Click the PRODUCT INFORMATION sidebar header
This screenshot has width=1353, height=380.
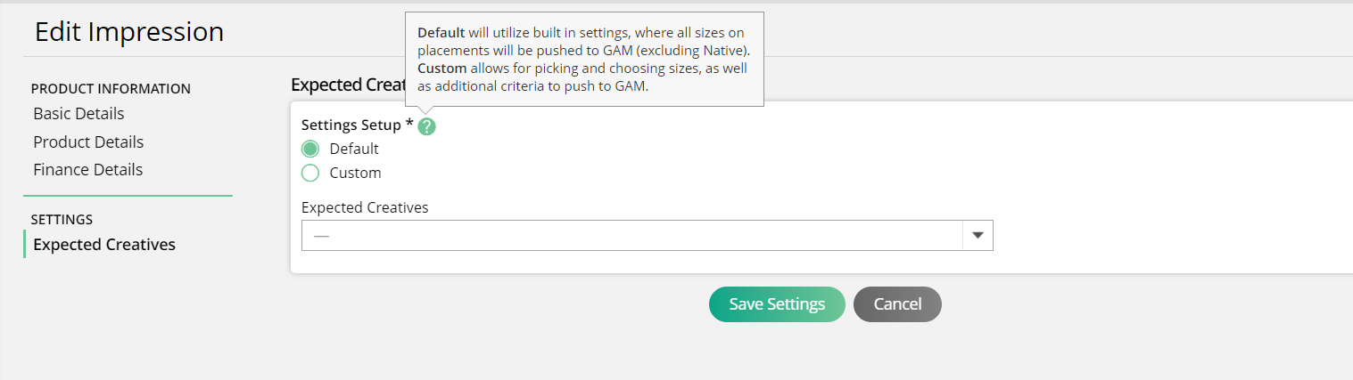point(111,89)
